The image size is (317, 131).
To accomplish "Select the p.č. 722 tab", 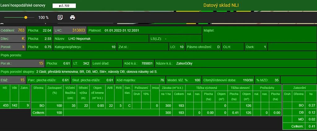I will [64, 6].
